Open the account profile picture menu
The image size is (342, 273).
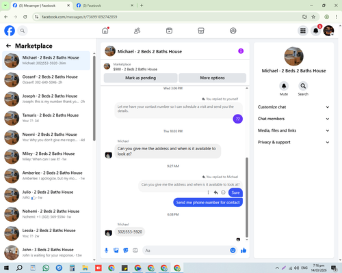(x=328, y=31)
